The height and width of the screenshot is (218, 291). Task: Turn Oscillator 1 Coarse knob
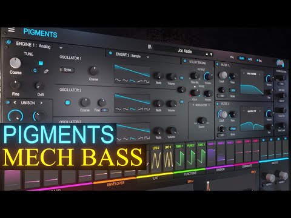pyautogui.click(x=93, y=71)
